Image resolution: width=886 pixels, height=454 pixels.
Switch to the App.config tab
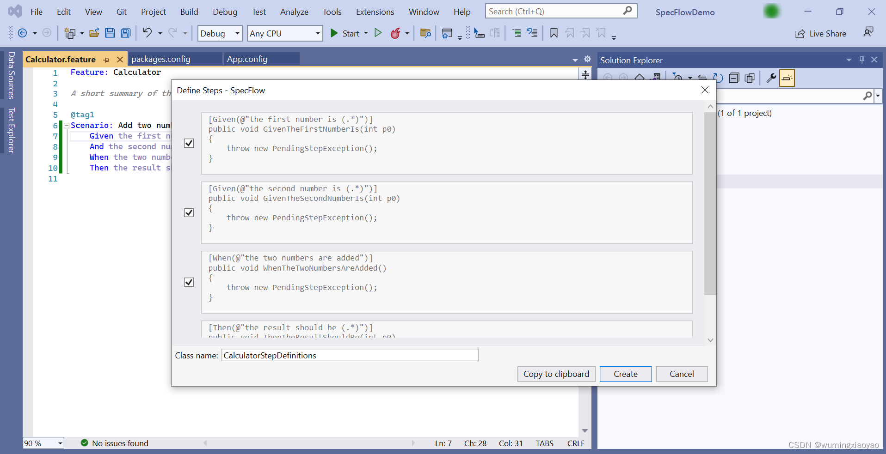tap(262, 59)
